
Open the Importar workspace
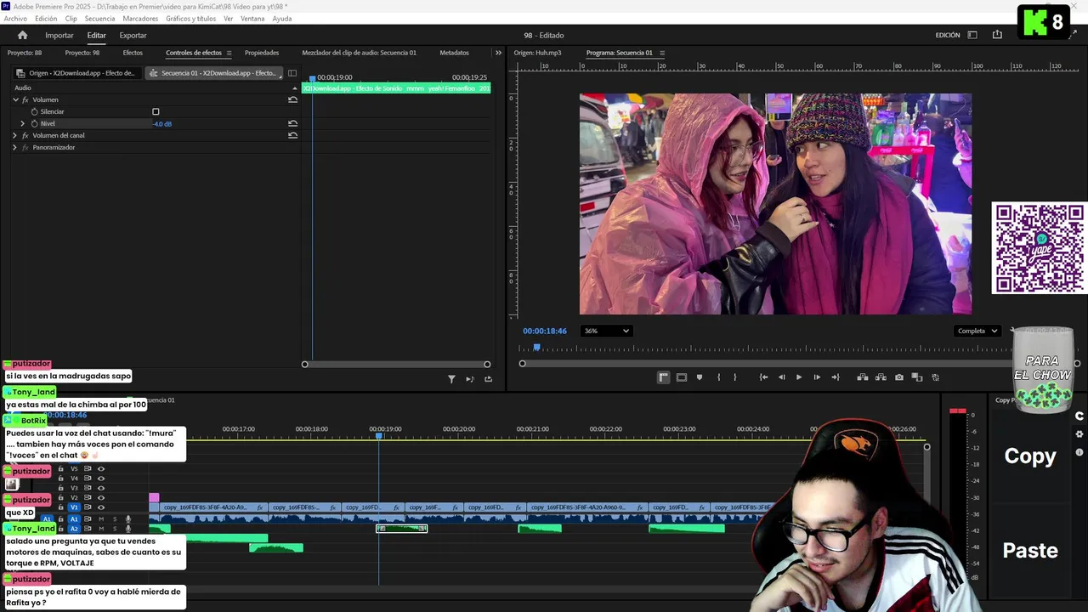[x=59, y=35]
